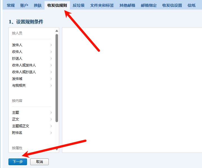
Task: Expand the 收件人 condition chevron
Action: (51, 52)
